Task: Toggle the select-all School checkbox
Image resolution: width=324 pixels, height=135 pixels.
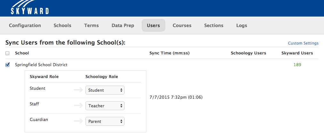Action: (x=7, y=53)
